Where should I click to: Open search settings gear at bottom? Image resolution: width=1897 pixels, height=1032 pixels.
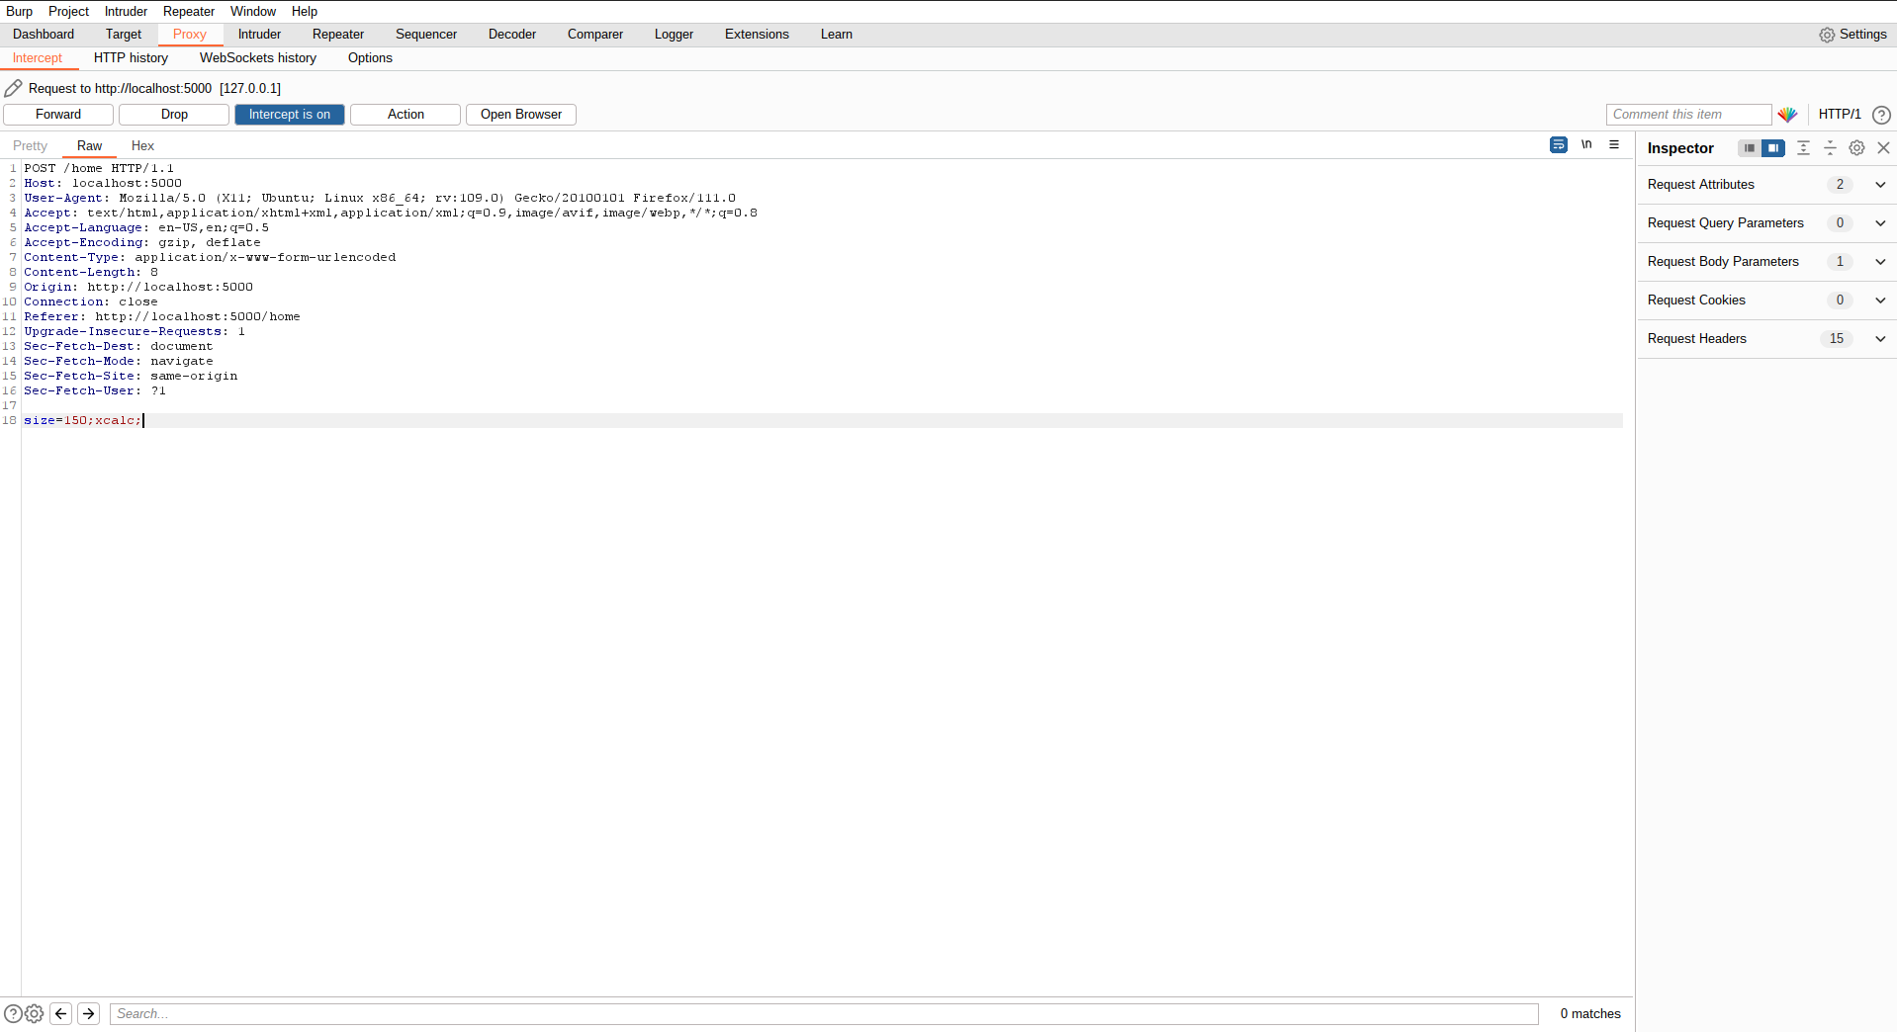[x=35, y=1013]
